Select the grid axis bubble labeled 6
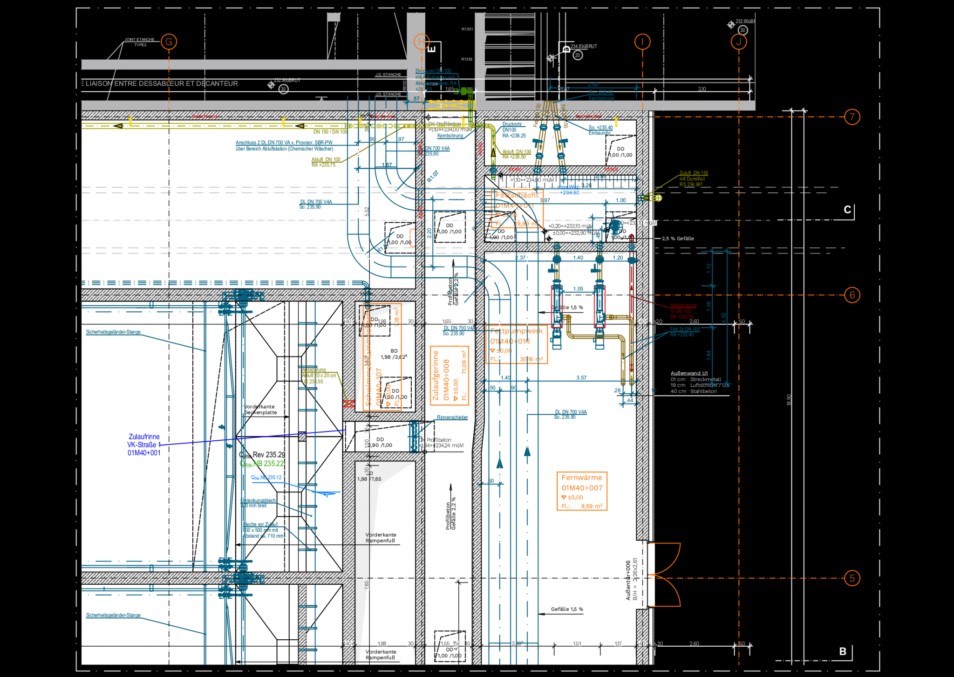This screenshot has width=954, height=677. pyautogui.click(x=852, y=295)
